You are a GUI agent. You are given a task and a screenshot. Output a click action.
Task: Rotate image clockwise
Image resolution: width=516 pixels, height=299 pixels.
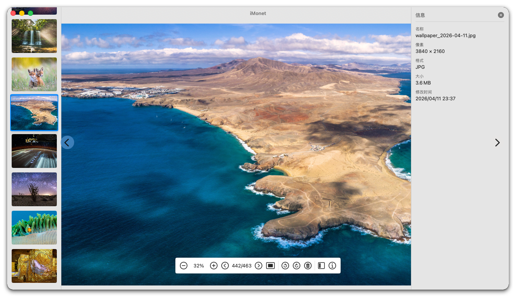297,266
